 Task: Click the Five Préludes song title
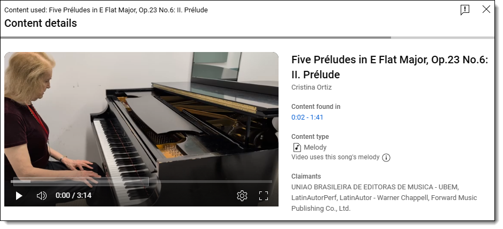[x=389, y=67]
